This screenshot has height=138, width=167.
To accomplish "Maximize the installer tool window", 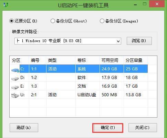I will click(145, 4).
